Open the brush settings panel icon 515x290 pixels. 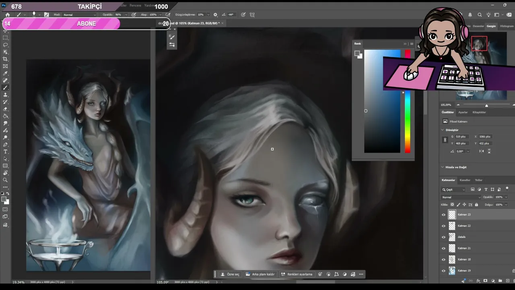tap(47, 14)
